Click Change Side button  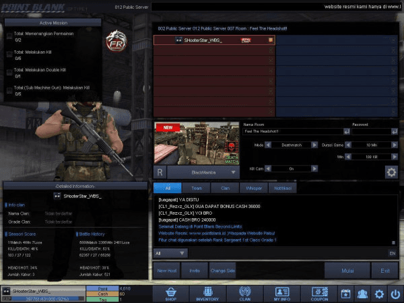click(x=223, y=271)
